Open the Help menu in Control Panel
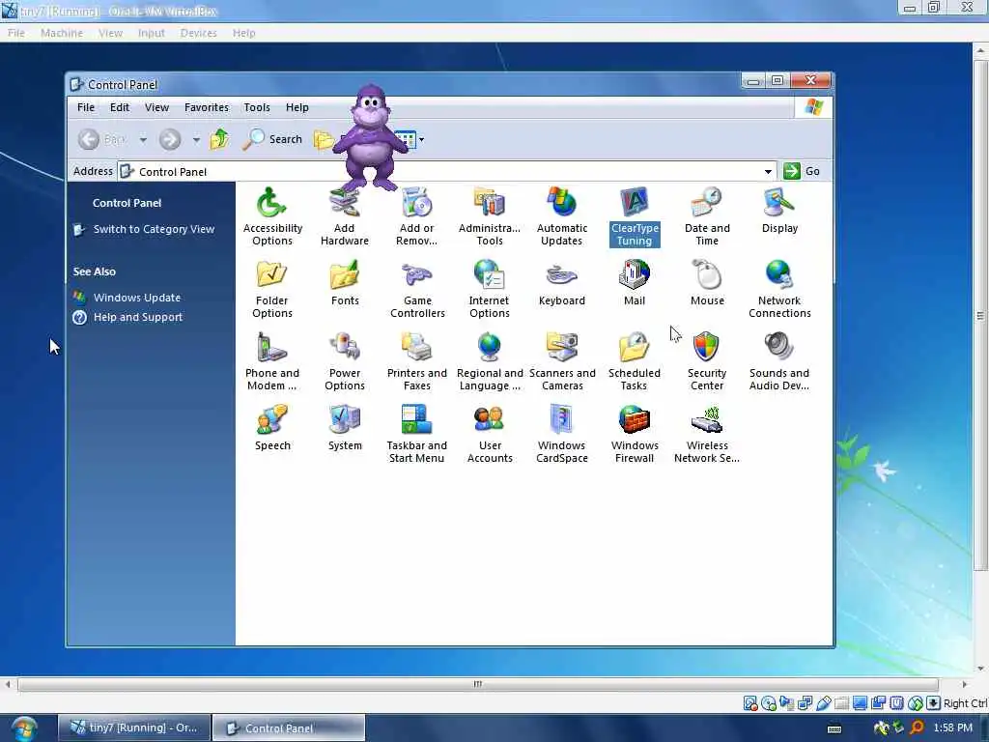 [297, 107]
